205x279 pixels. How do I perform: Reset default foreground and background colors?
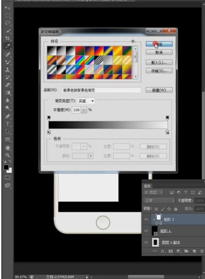5,161
